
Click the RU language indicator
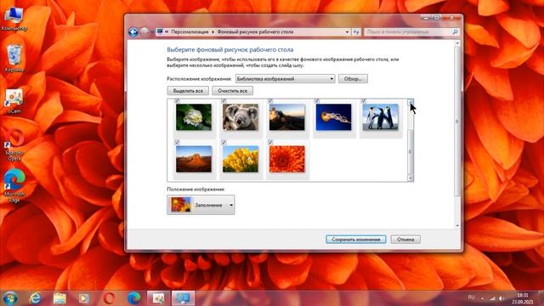tap(471, 297)
